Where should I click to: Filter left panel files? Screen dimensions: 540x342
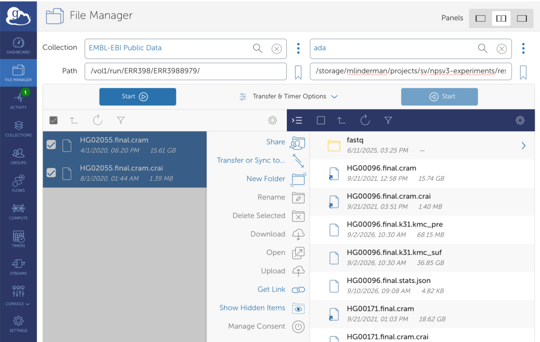(x=121, y=120)
